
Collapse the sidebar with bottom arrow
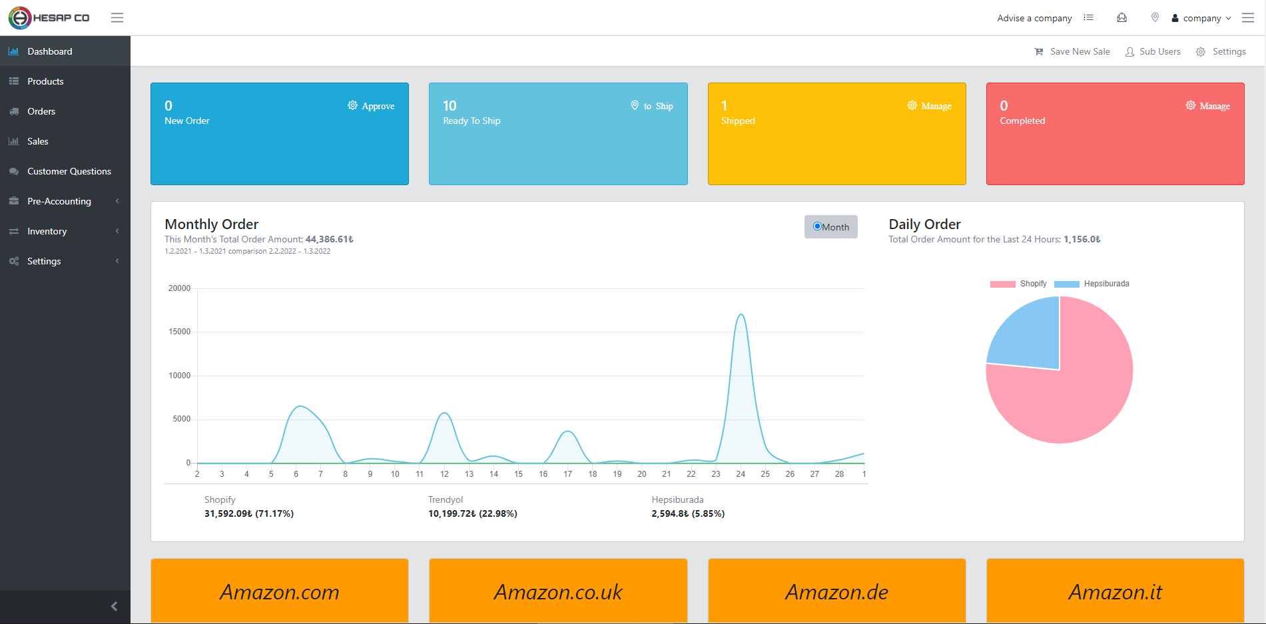click(115, 606)
